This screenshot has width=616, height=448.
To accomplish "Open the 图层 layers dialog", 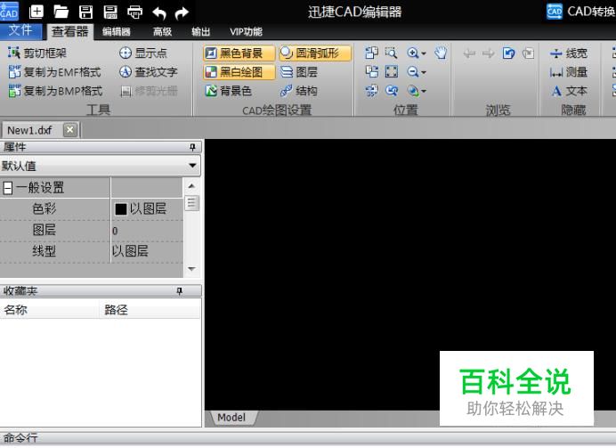I will point(299,72).
